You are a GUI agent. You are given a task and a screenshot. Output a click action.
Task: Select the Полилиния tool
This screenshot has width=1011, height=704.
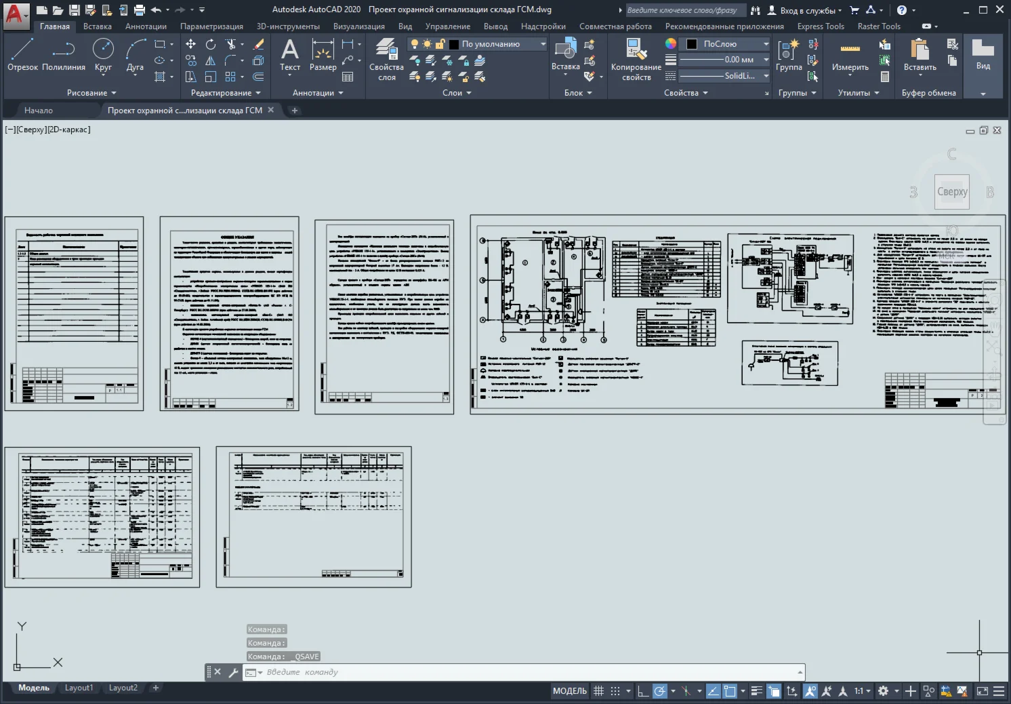pyautogui.click(x=63, y=55)
